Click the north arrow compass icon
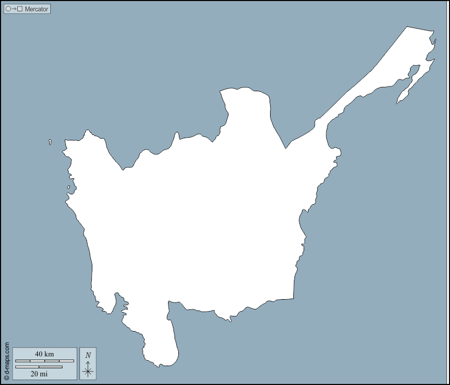Screen dimensions: 450x385 tap(88, 363)
